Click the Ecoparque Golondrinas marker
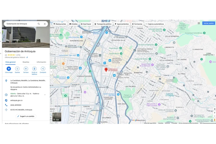The width and height of the screenshot is (216, 144). 204,33
